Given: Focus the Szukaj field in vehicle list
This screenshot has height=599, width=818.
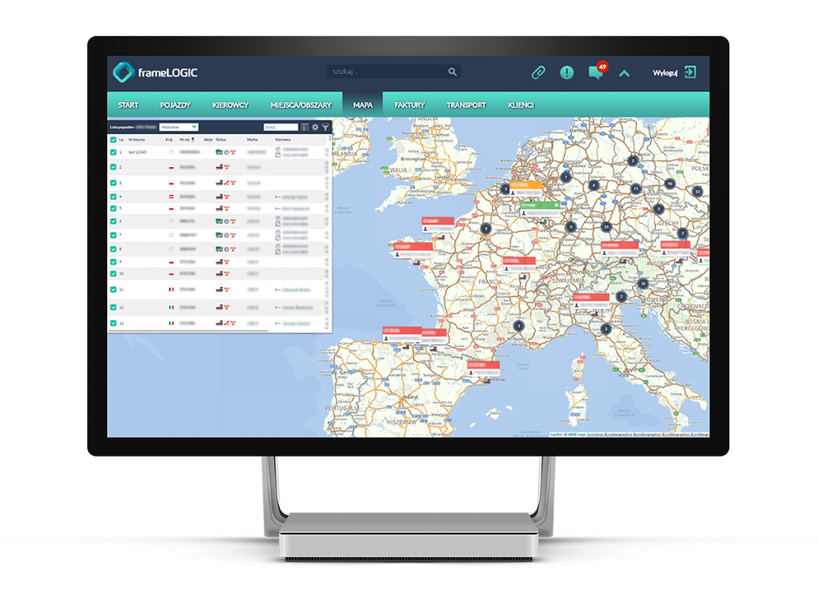Looking at the screenshot, I should pyautogui.click(x=280, y=127).
